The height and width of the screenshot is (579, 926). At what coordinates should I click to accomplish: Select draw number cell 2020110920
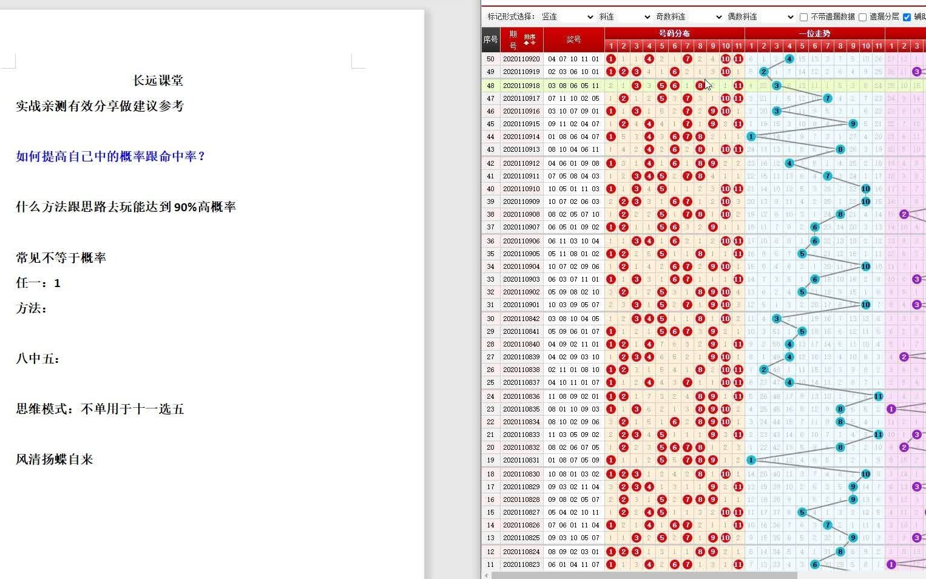pyautogui.click(x=521, y=59)
